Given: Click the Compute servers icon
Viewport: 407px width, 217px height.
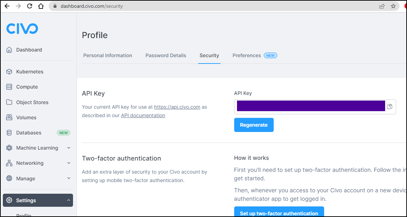Looking at the screenshot, I should (x=9, y=87).
